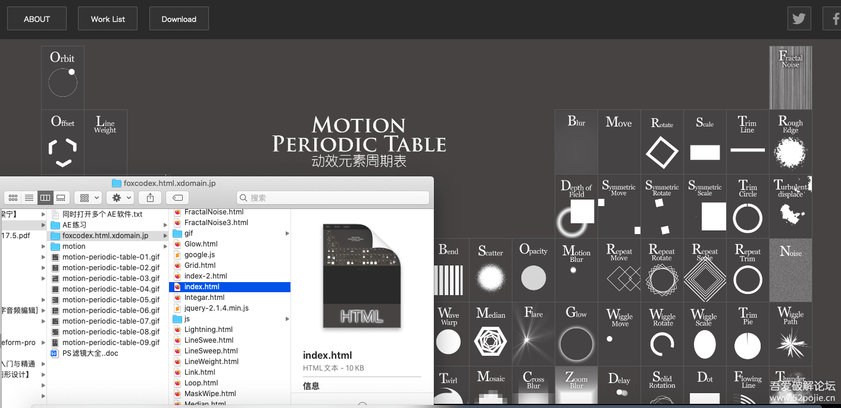Screen dimensions: 841x408
Task: Open the Finder group-by dropdown
Action: (x=89, y=197)
